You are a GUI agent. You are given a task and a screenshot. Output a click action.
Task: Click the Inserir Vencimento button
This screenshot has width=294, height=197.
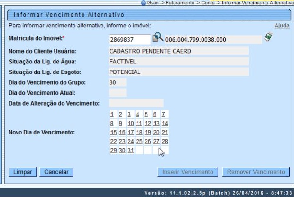tap(188, 172)
